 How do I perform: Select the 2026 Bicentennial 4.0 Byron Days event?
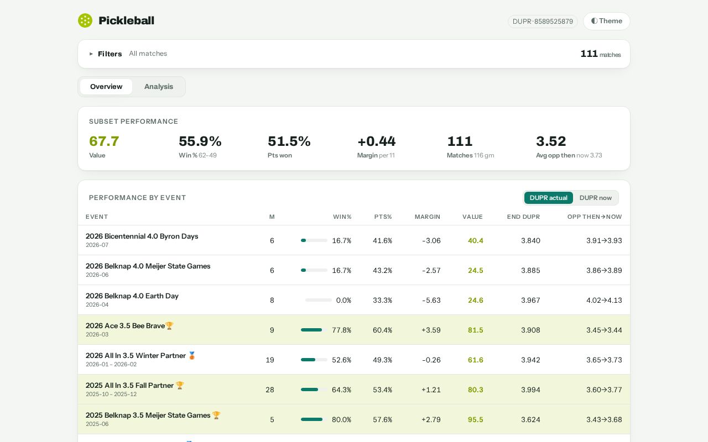tap(354, 240)
